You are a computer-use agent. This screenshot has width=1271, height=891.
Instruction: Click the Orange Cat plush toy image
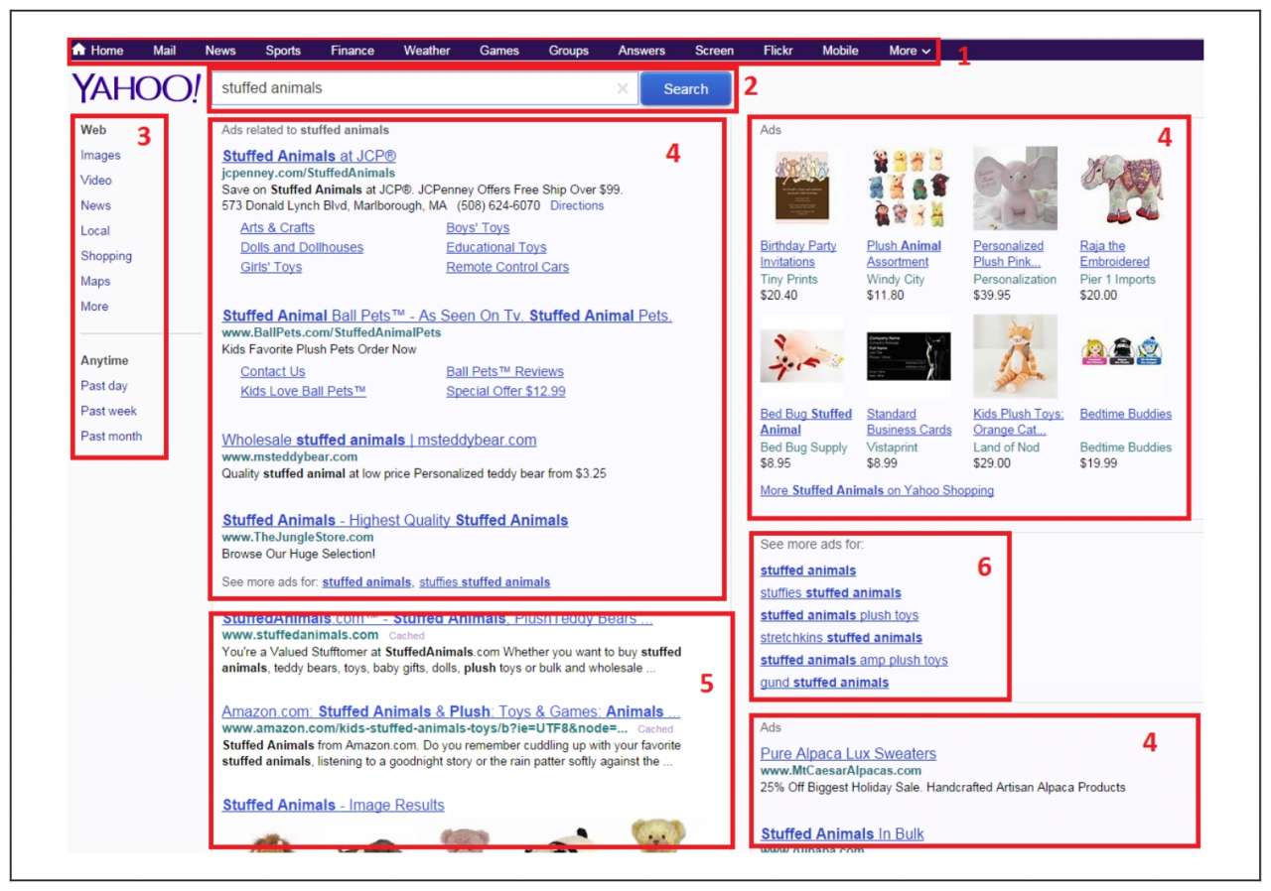click(1015, 357)
